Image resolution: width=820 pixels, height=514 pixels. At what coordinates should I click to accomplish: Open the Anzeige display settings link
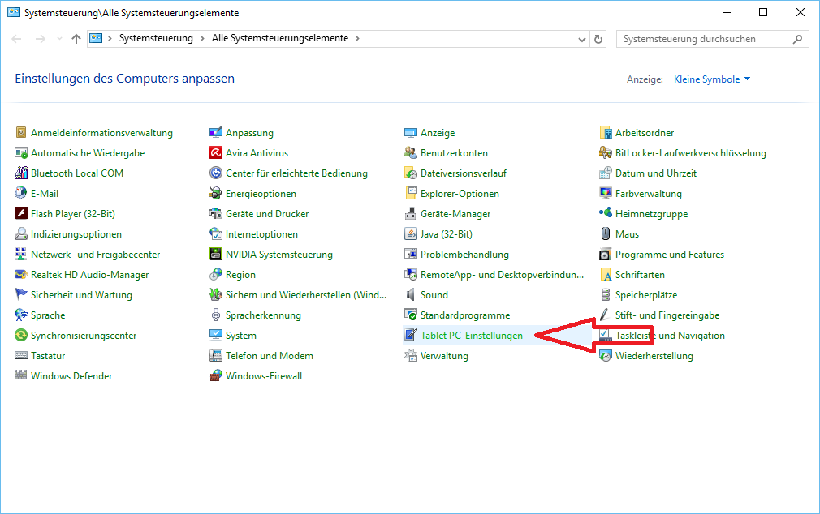437,133
